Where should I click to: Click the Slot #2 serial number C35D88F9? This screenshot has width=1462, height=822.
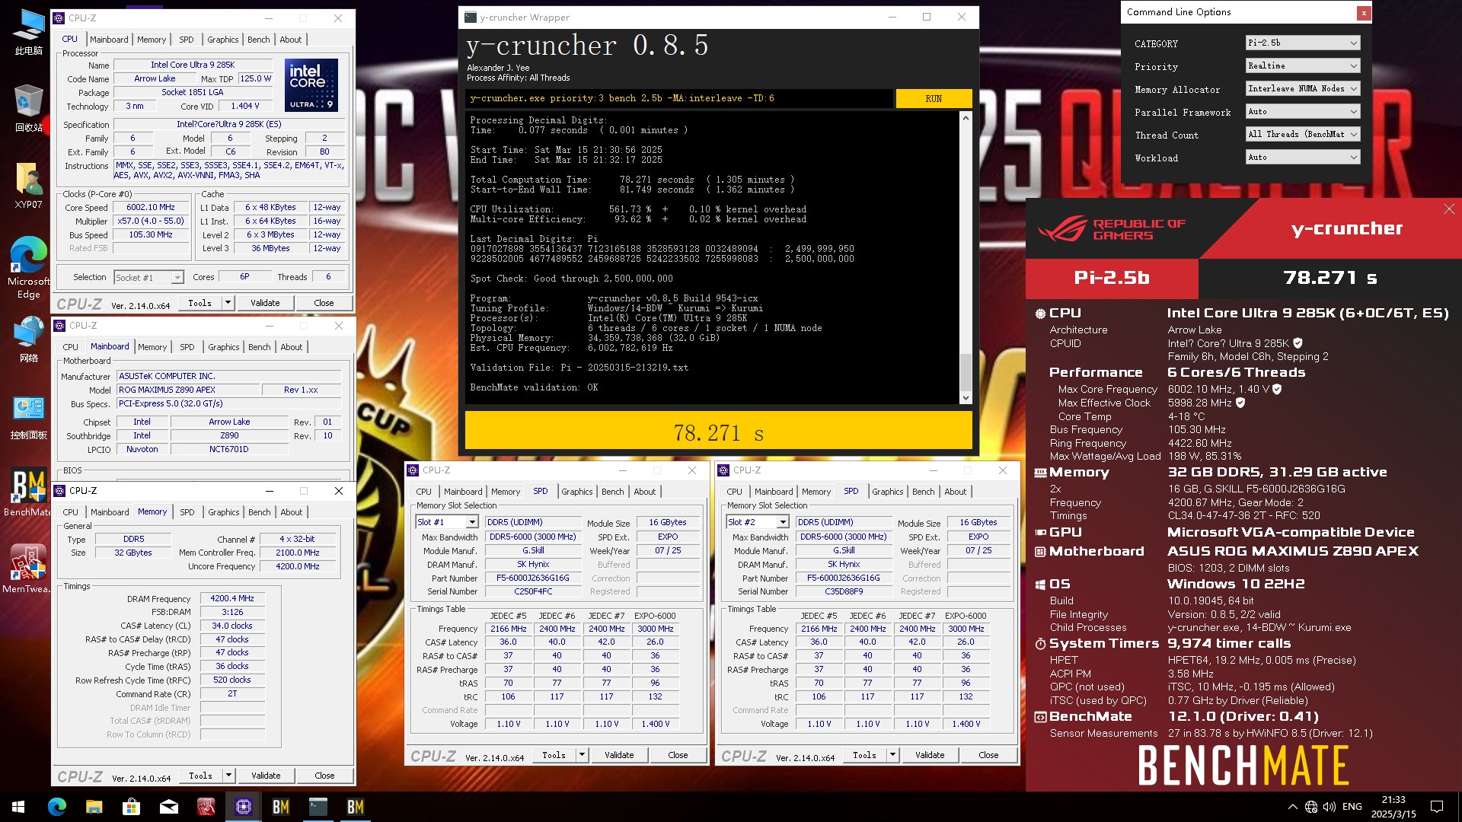(844, 591)
